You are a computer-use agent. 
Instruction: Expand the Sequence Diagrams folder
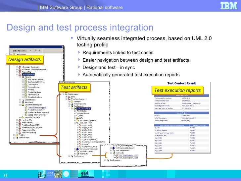[20, 117]
